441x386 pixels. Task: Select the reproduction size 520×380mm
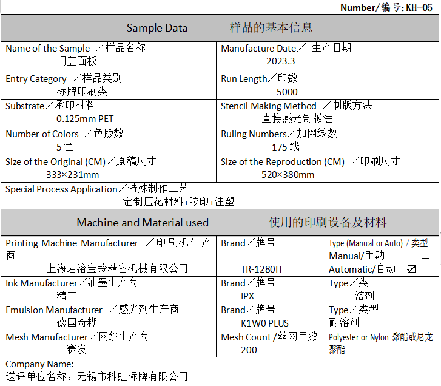point(288,175)
